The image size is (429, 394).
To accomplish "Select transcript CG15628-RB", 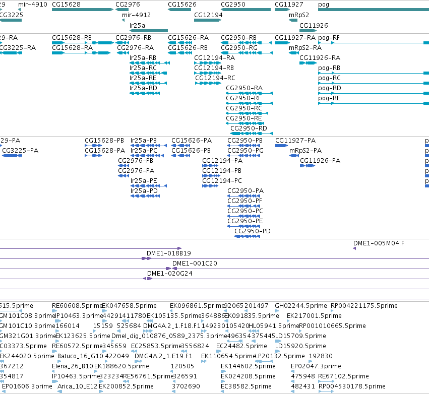I will click(83, 43).
